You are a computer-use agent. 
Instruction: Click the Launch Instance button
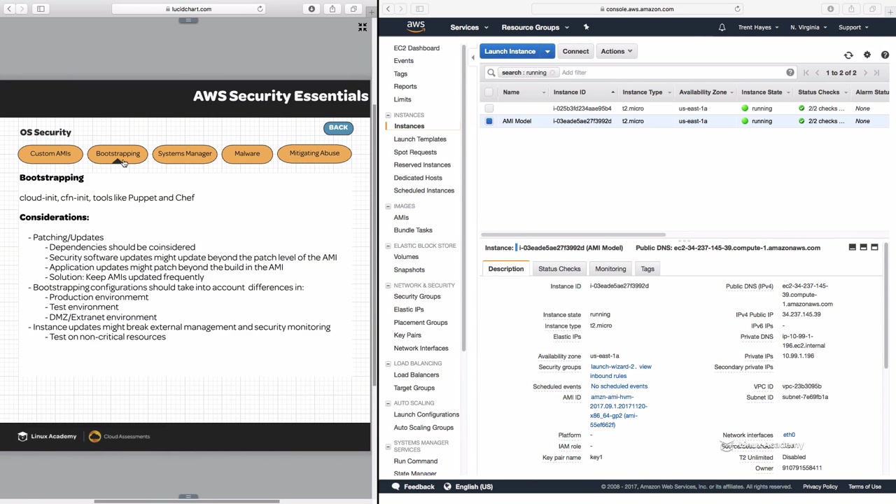point(510,51)
